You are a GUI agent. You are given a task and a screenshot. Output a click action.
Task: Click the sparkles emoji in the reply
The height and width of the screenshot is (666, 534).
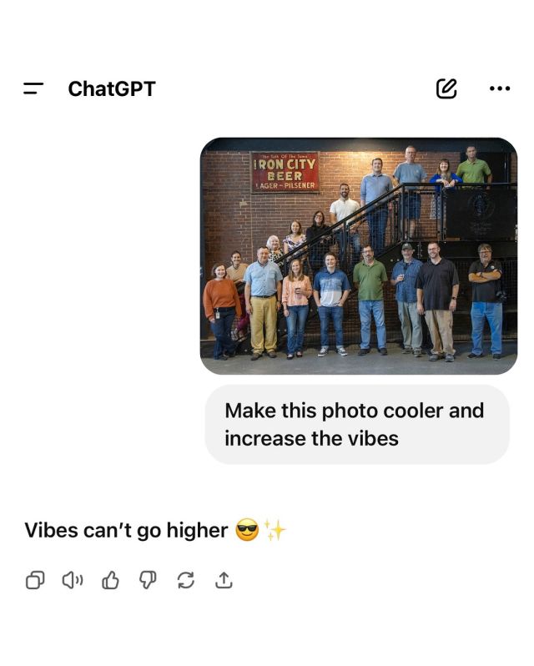tap(275, 530)
